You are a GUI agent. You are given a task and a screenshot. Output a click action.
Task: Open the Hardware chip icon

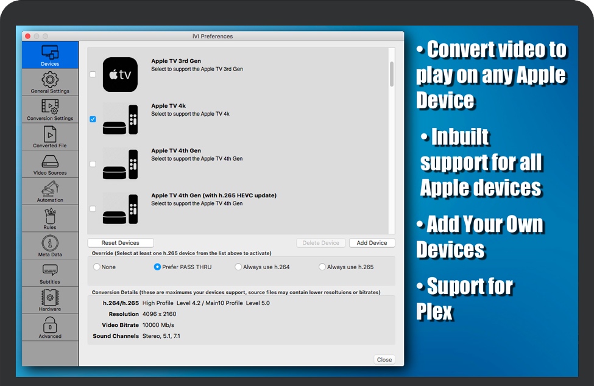(50, 297)
